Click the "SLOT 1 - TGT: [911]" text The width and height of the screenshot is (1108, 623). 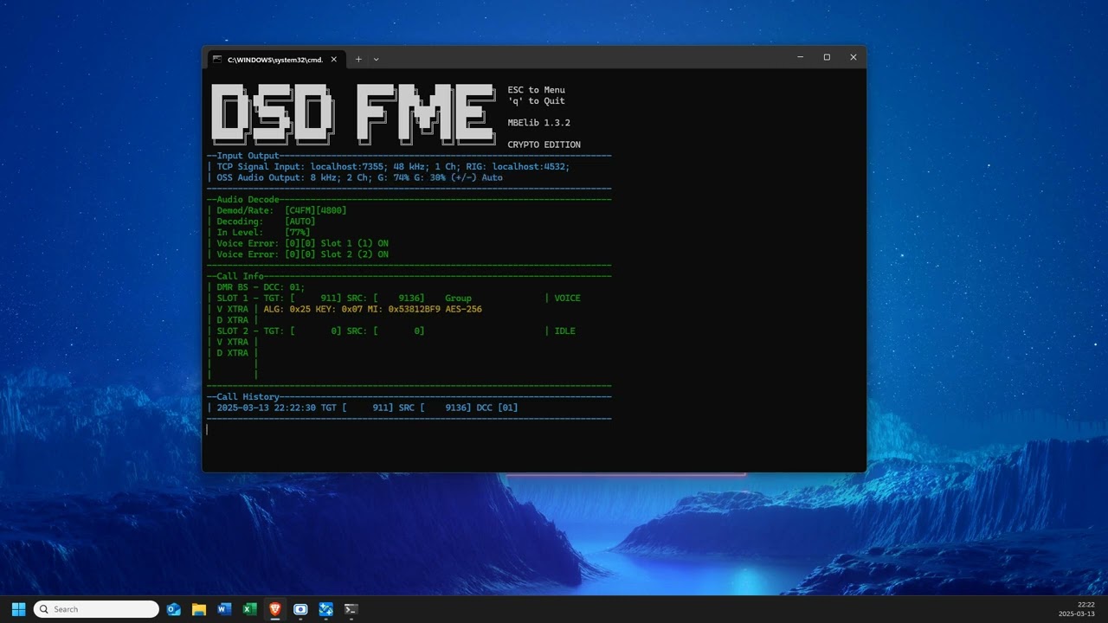pos(279,298)
